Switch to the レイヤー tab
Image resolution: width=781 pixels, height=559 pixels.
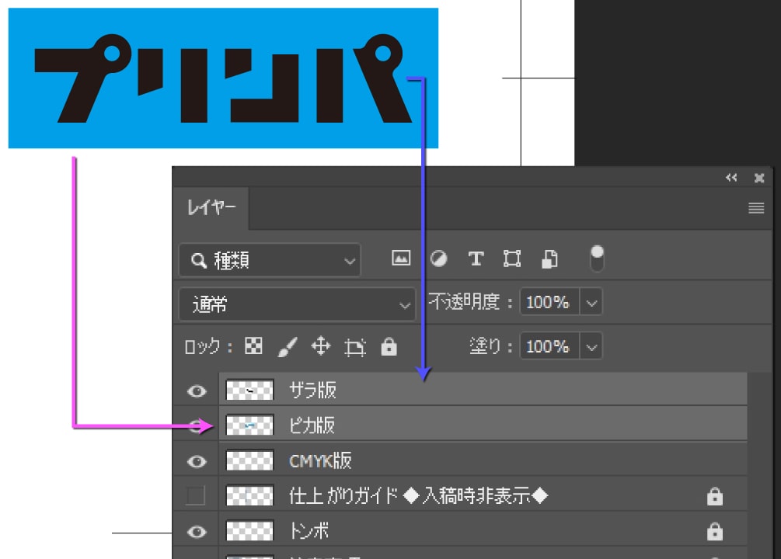211,208
